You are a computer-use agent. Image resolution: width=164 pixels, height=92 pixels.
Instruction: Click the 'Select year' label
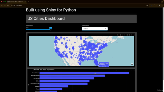29,26
